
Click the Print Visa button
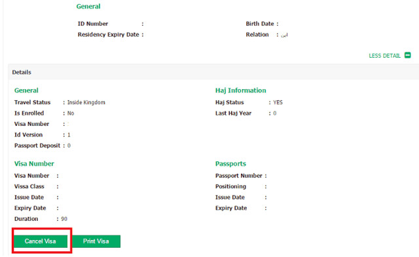click(96, 241)
